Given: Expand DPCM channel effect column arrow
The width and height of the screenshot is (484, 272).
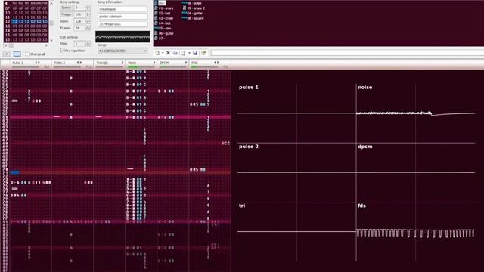Looking at the screenshot, I should click(186, 63).
